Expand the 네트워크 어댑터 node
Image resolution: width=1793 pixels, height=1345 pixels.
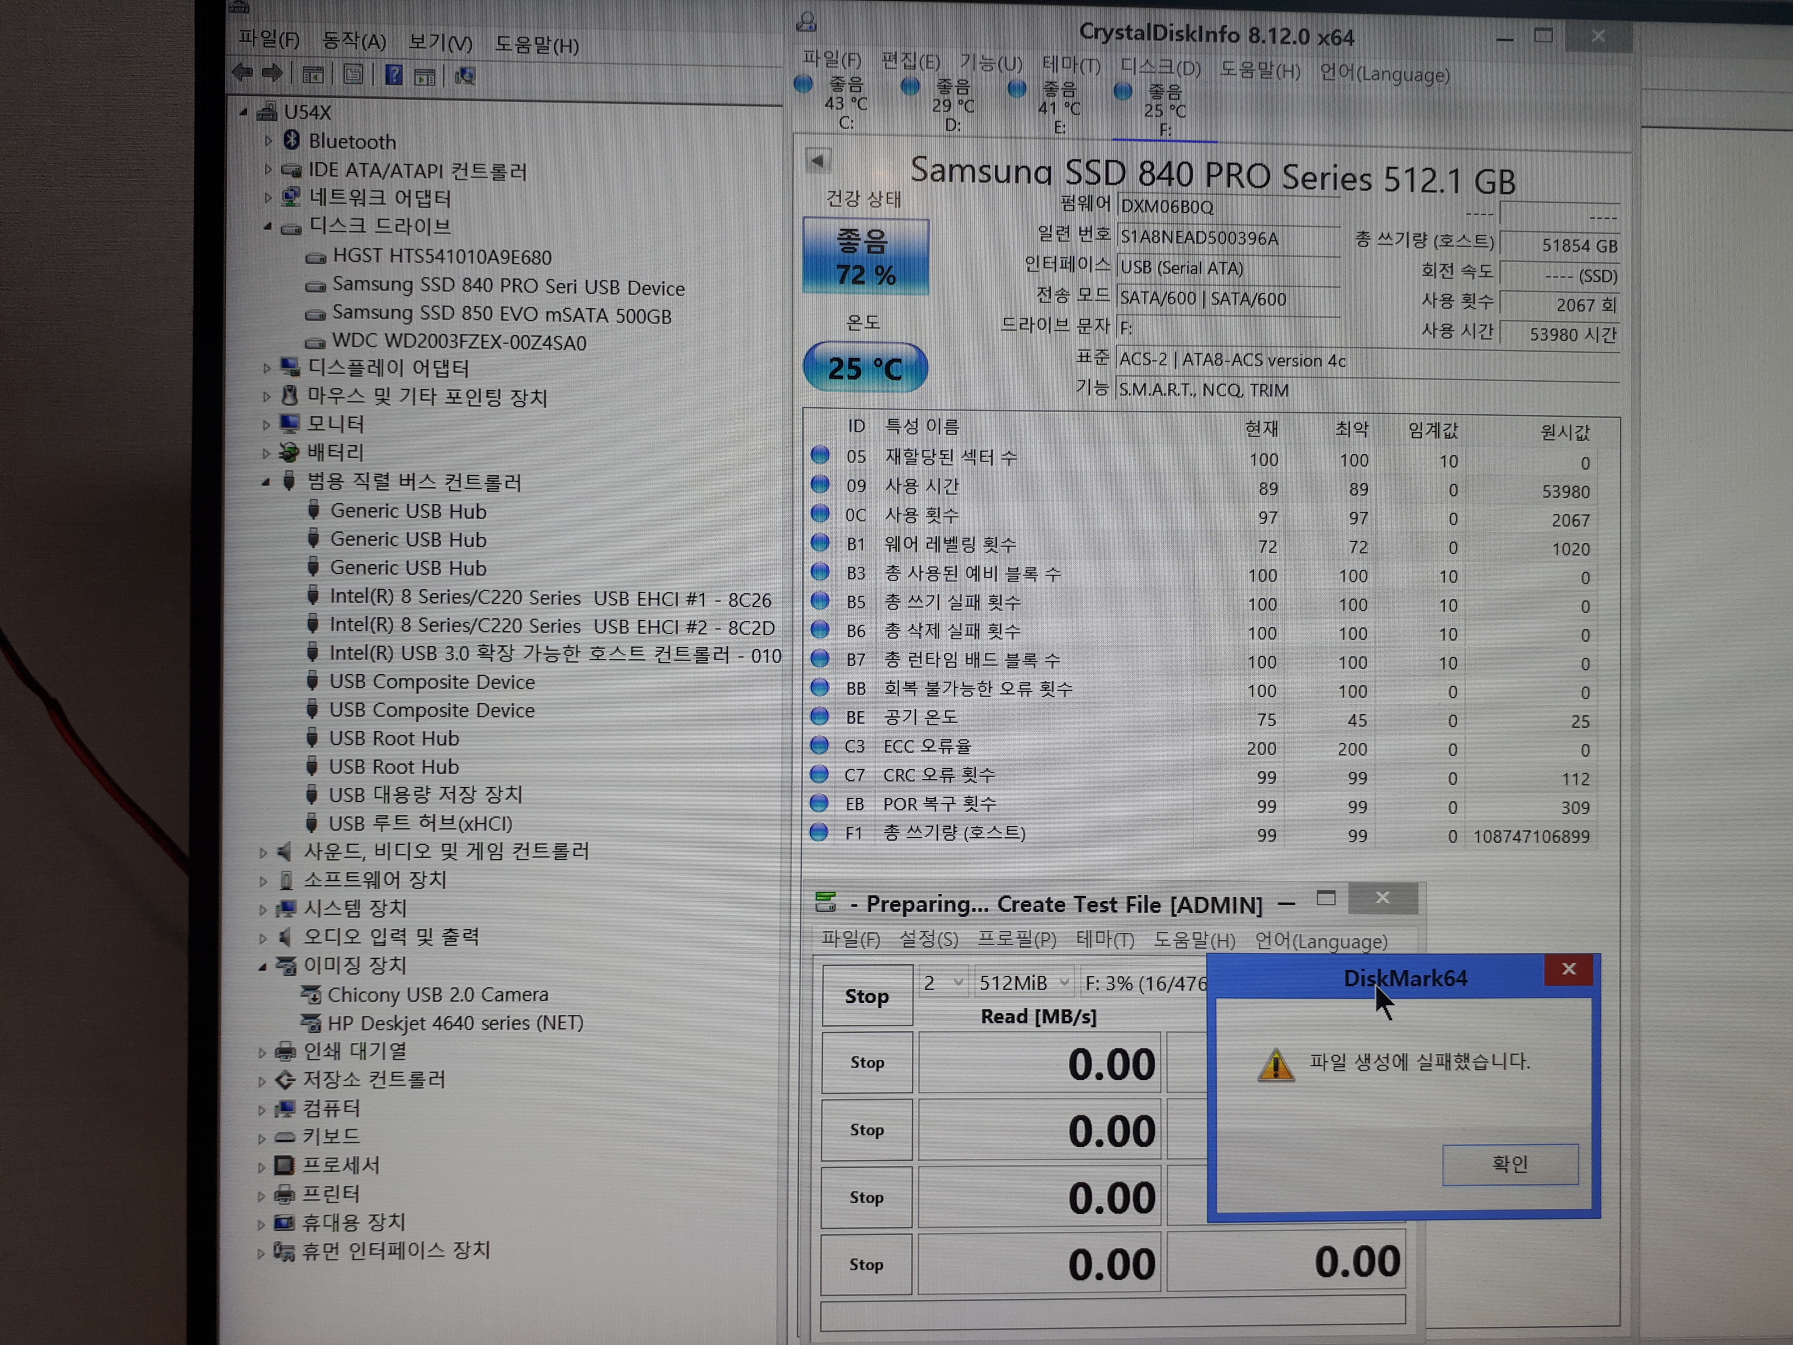coord(268,197)
